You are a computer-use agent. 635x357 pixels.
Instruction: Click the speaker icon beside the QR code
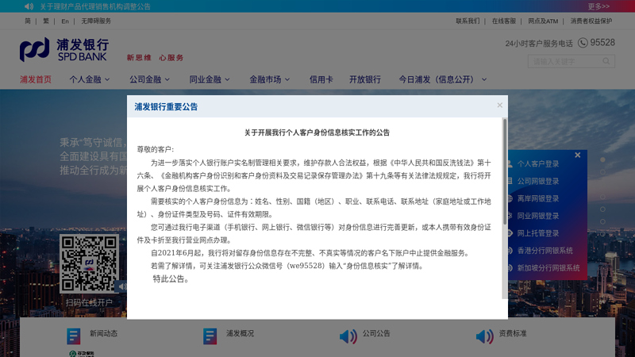122,286
